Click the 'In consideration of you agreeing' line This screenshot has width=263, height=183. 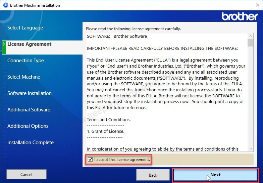pyautogui.click(x=162, y=149)
